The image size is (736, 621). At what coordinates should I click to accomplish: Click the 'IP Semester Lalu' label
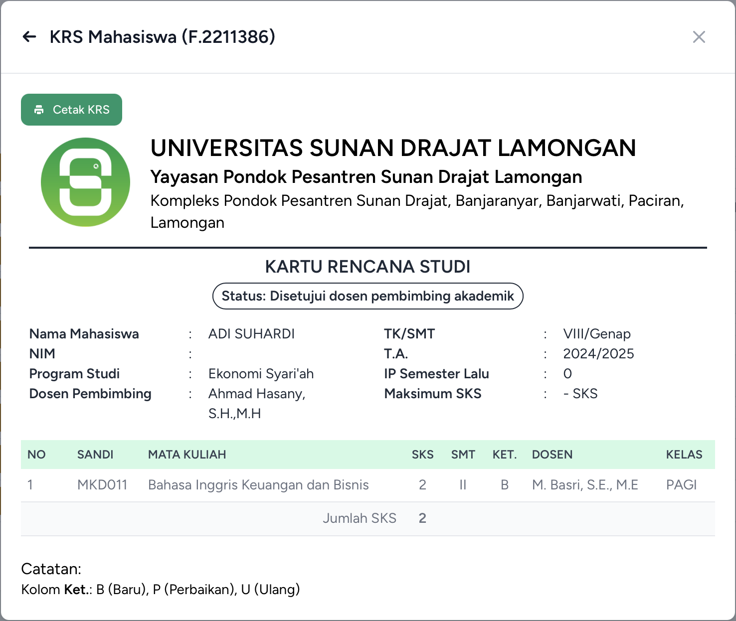coord(437,374)
